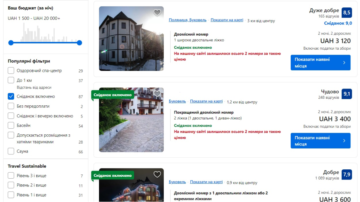Select Рівень 3 і вище sustainability level
The image size is (360, 202).
click(11, 176)
